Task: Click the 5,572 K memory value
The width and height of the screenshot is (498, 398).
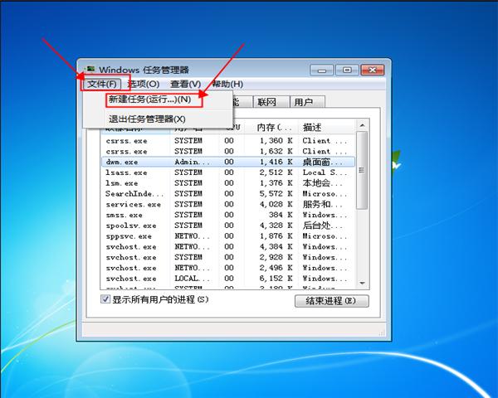Action: 276,193
